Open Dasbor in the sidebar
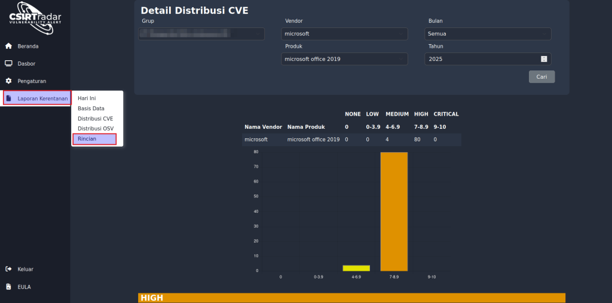This screenshot has width=612, height=303. (x=26, y=63)
